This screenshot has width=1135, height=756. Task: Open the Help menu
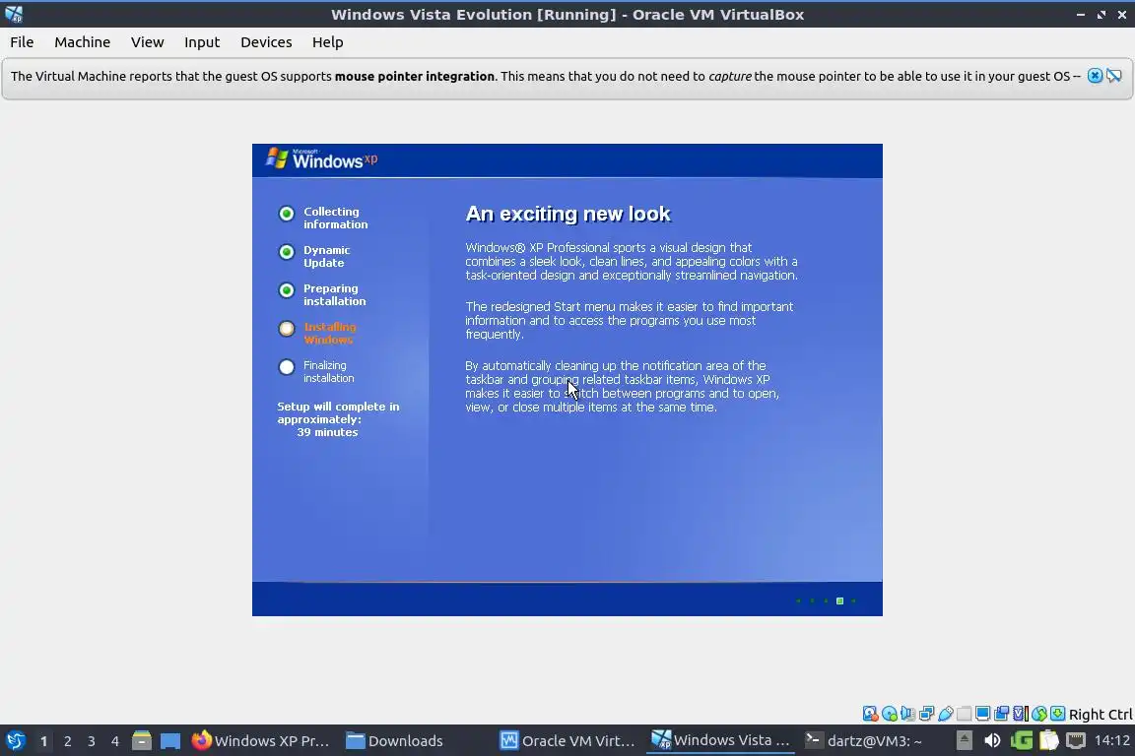tap(327, 42)
